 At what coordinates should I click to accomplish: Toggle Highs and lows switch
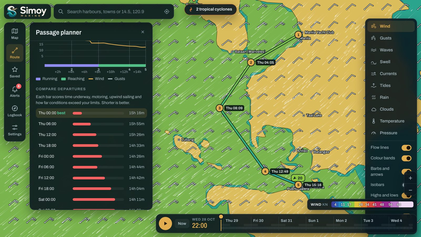tap(406, 195)
